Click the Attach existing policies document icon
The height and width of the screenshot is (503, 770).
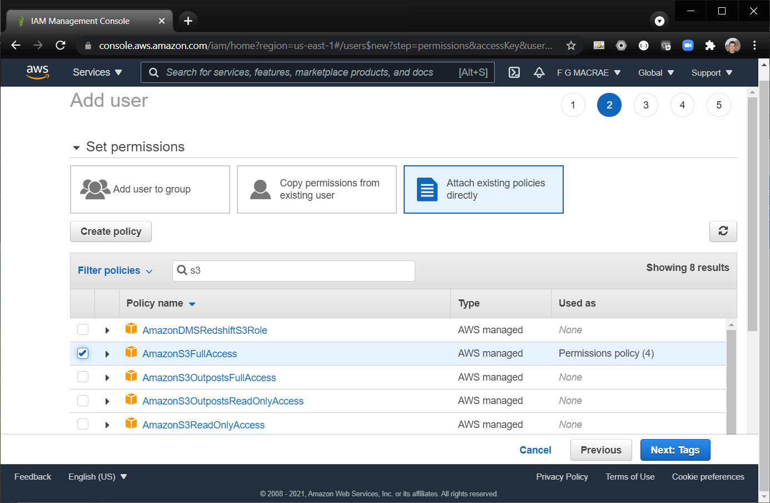click(427, 189)
